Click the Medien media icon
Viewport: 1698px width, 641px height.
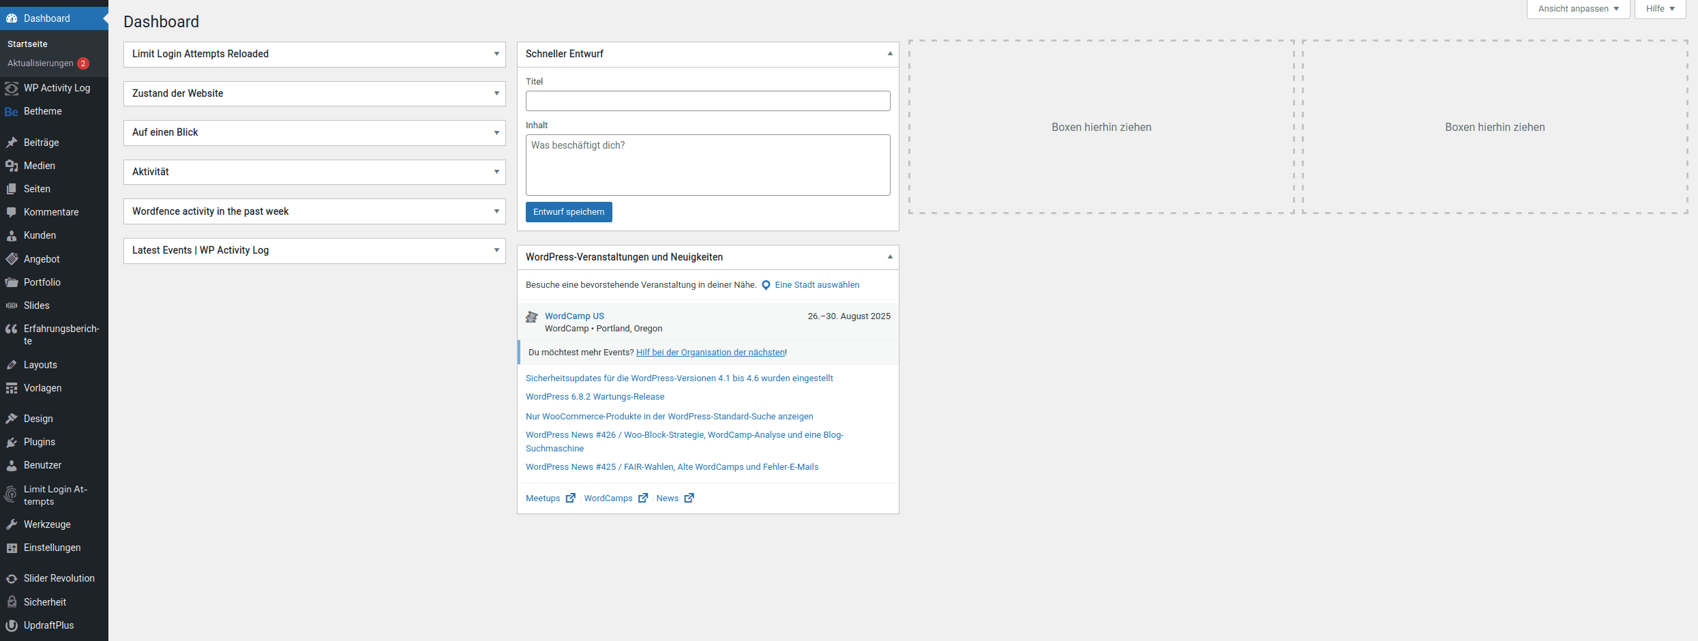[x=12, y=166]
